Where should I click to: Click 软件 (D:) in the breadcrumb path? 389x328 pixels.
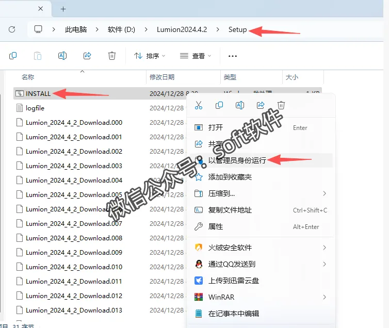click(121, 29)
